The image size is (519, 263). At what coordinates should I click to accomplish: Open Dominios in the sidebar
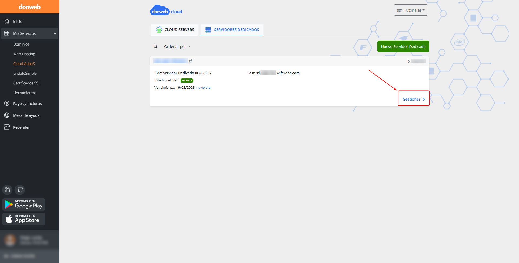pyautogui.click(x=21, y=44)
